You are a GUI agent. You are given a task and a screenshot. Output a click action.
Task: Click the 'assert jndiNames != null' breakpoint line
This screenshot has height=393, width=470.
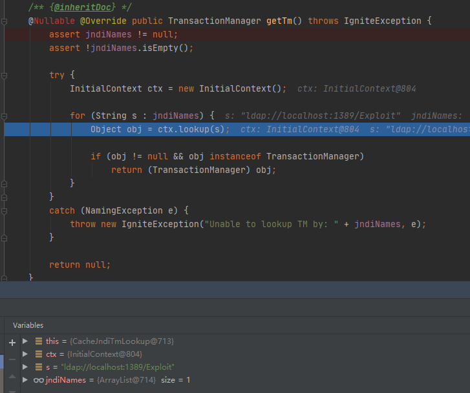[x=113, y=34]
